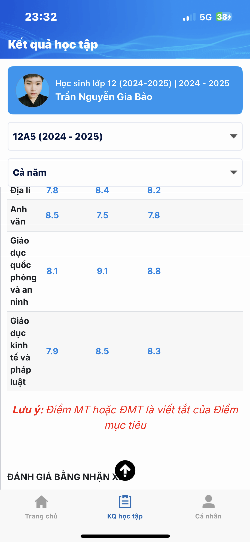Tap the battery status icon
This screenshot has width=250, height=542.
point(224,17)
